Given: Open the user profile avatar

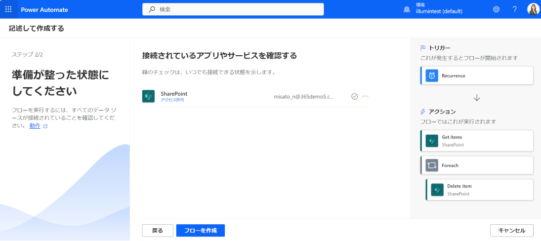Looking at the screenshot, I should (533, 9).
